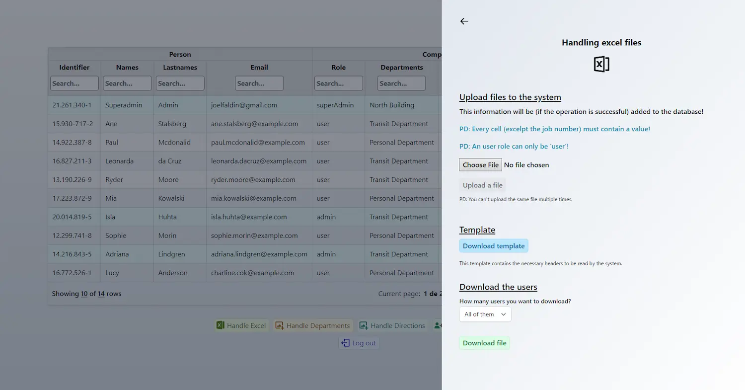Click the green Download file button
Screen dimensions: 745x390
[484, 343]
